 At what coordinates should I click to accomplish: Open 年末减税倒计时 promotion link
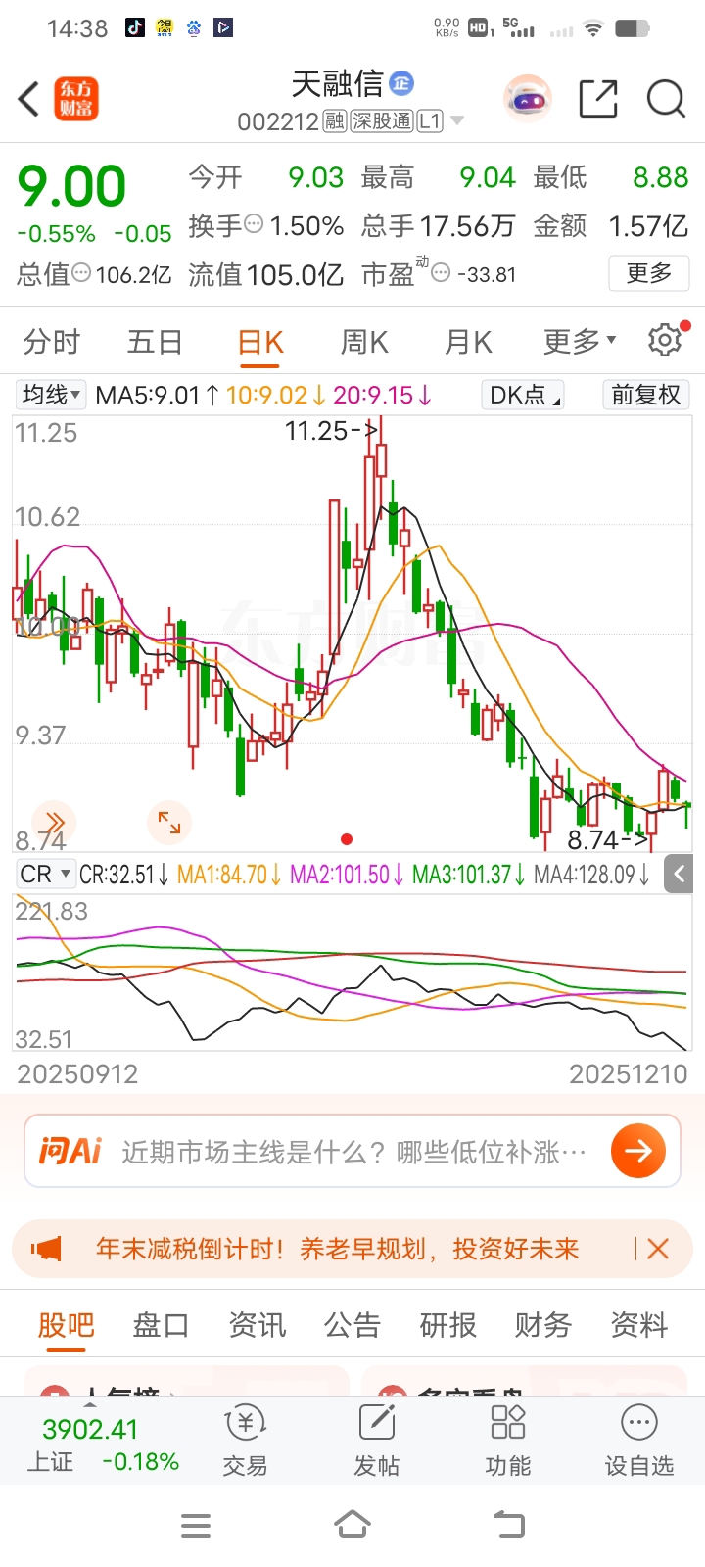pyautogui.click(x=338, y=1249)
